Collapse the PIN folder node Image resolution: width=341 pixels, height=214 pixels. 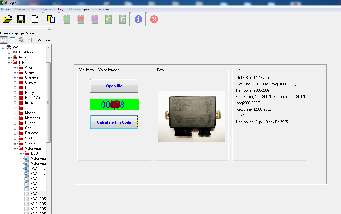[9, 62]
